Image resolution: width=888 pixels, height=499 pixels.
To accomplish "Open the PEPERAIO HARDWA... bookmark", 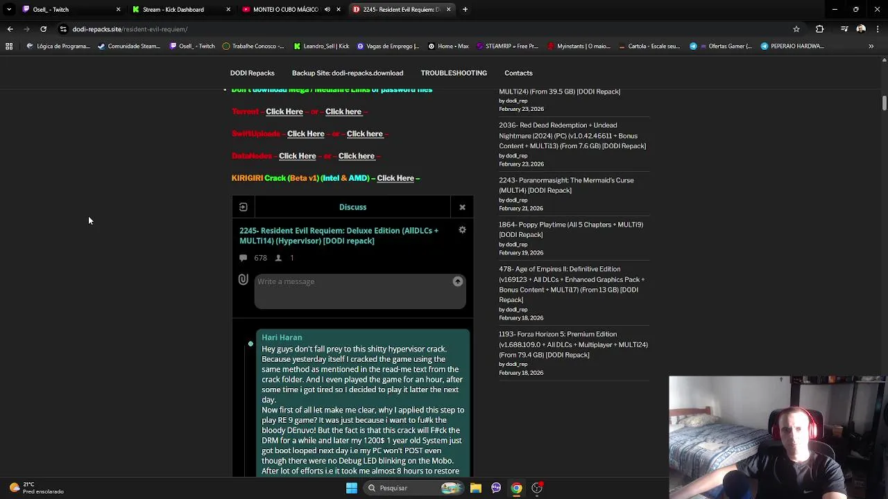I will (x=792, y=46).
